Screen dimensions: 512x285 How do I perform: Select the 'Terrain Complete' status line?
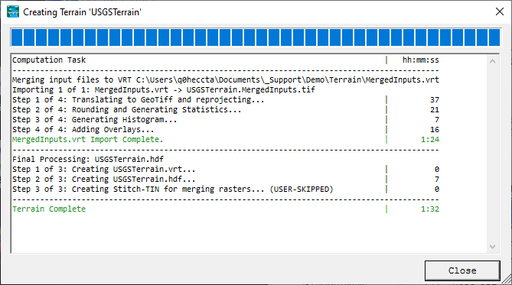point(49,209)
